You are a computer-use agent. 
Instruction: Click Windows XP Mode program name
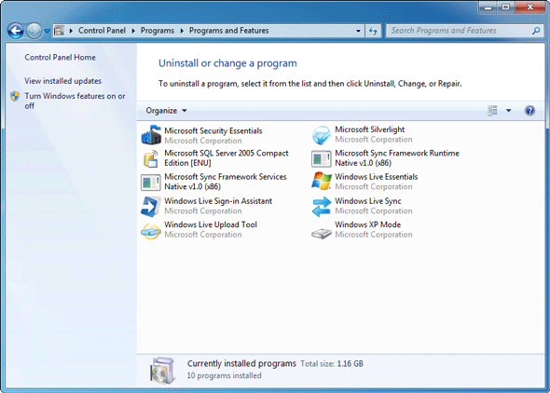coord(367,224)
